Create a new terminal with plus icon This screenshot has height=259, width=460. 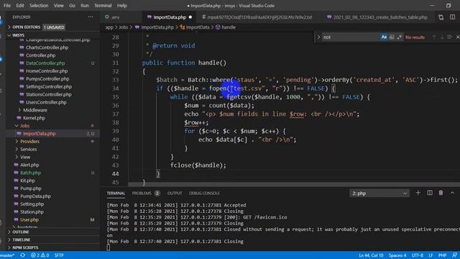click(418, 193)
